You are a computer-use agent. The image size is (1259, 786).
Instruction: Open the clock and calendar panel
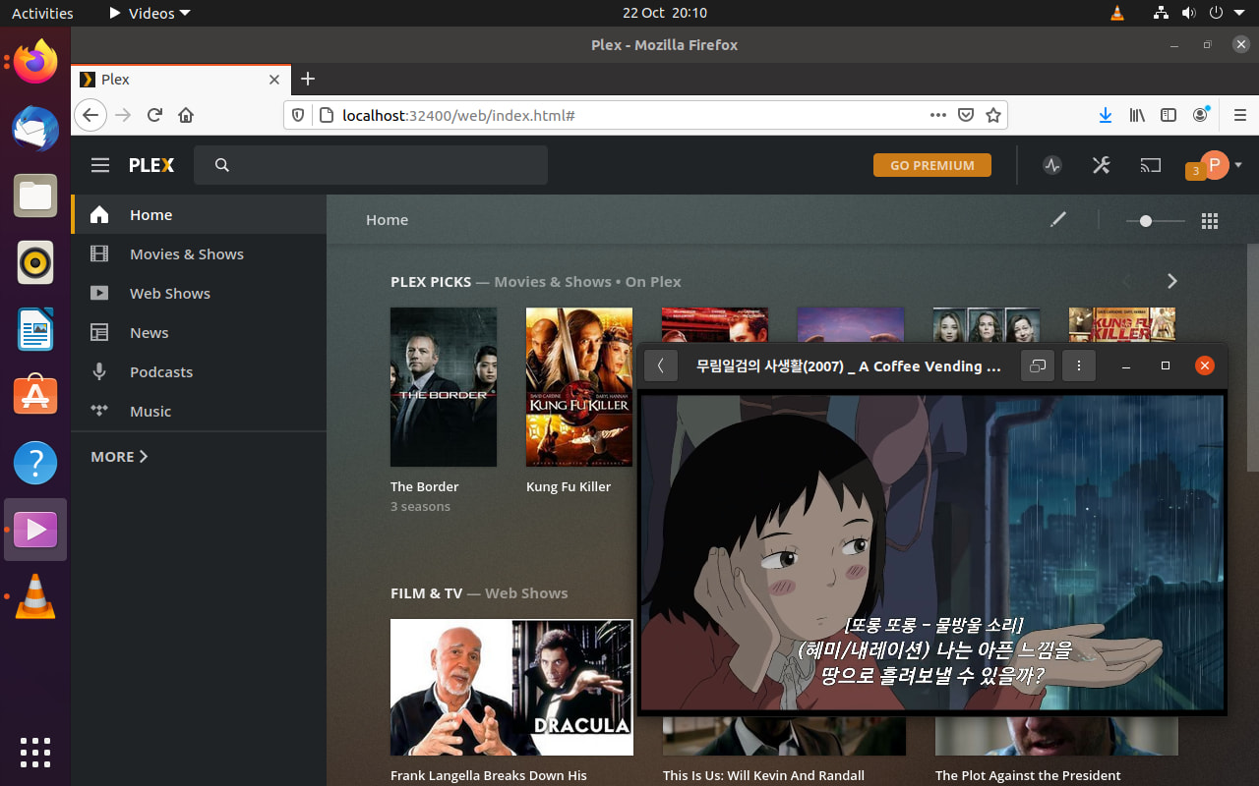665,13
